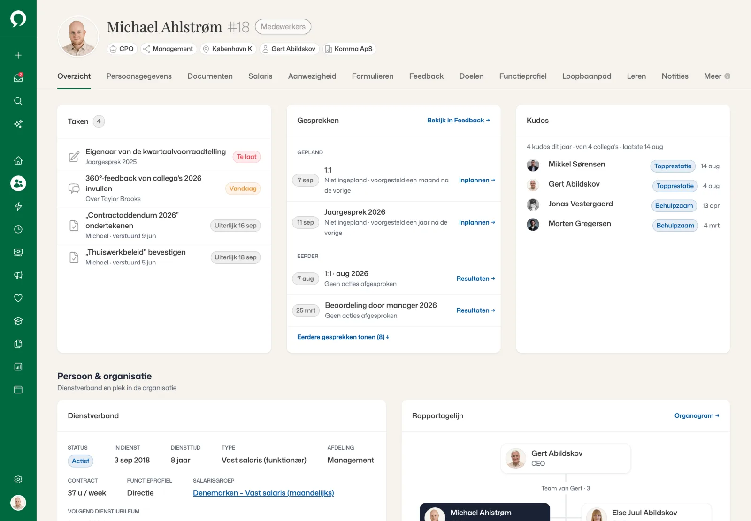
Task: Click the København K location chip
Action: tap(228, 49)
